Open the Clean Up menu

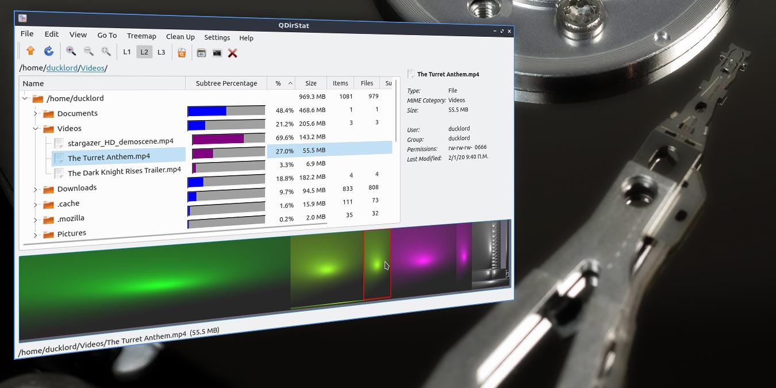point(180,37)
